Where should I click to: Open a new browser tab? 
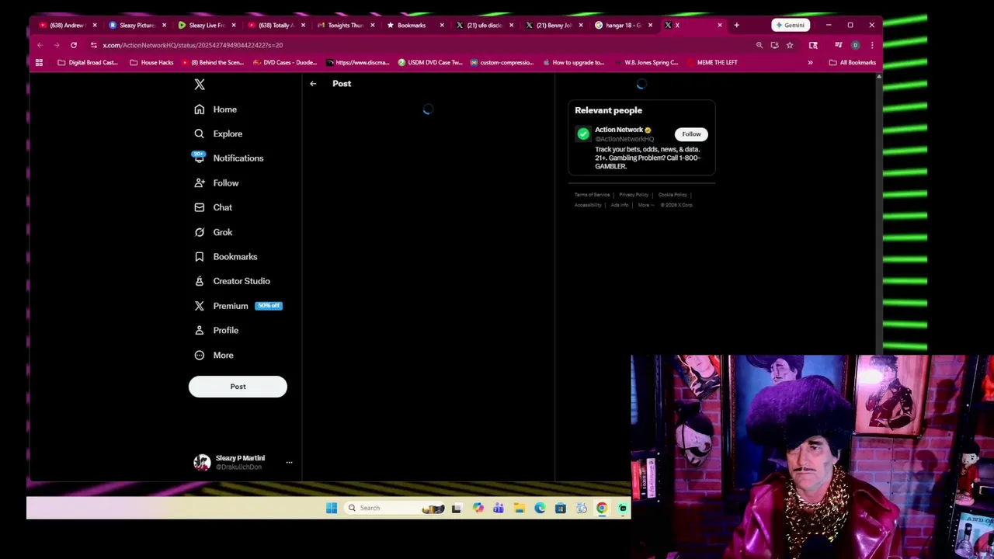point(736,25)
